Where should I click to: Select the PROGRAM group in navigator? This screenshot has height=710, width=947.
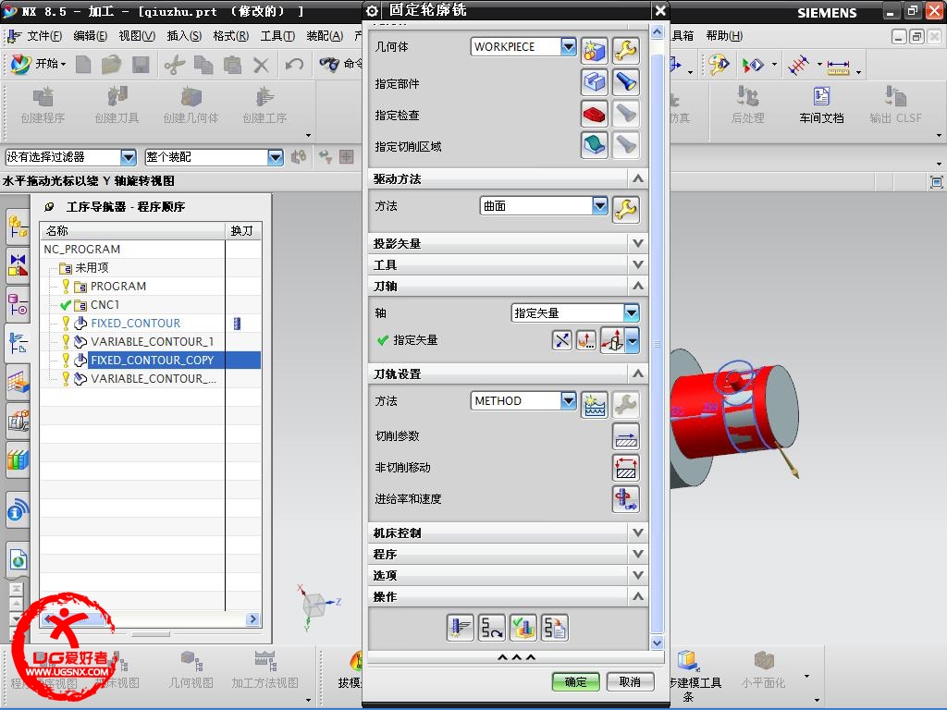pos(118,287)
